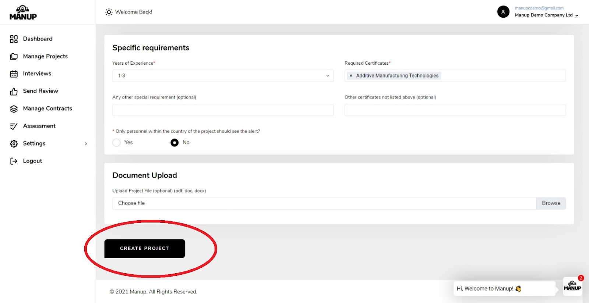
Task: Click the Send Review thumbs-up icon
Action: tap(14, 91)
